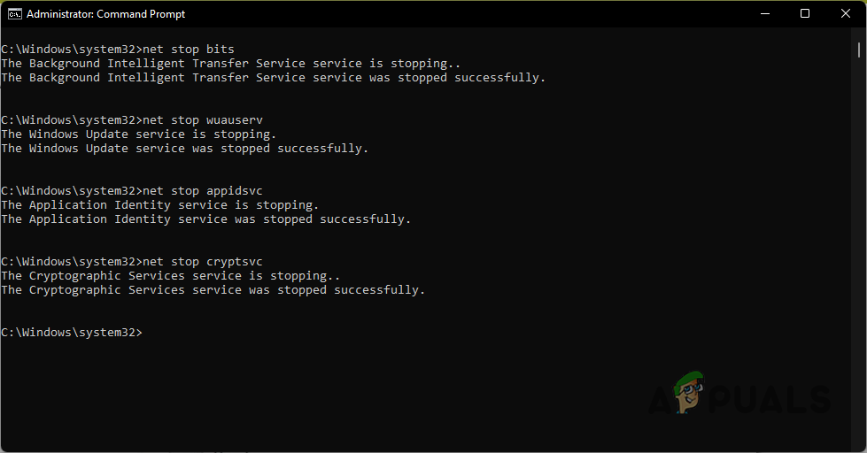Click the 'Cryptographic Services service is stopping' line
This screenshot has height=453, width=867.
[170, 276]
